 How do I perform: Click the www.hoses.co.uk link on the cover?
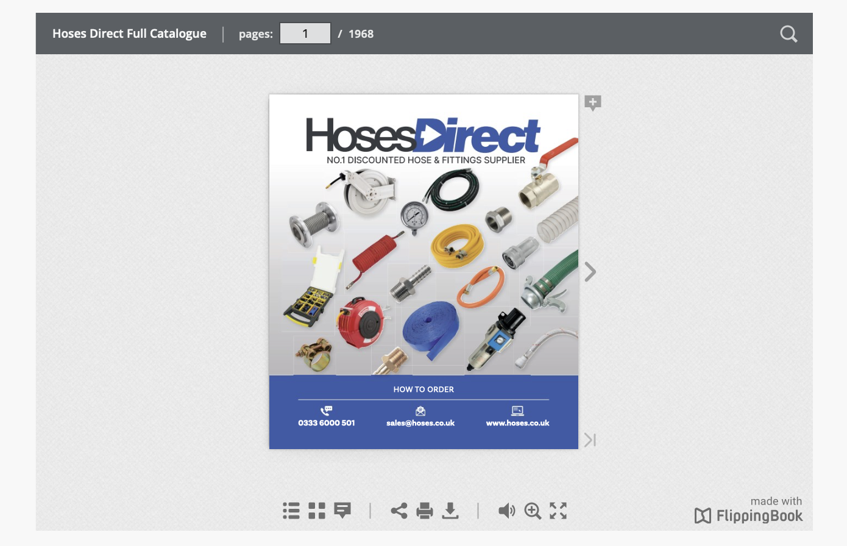point(517,422)
